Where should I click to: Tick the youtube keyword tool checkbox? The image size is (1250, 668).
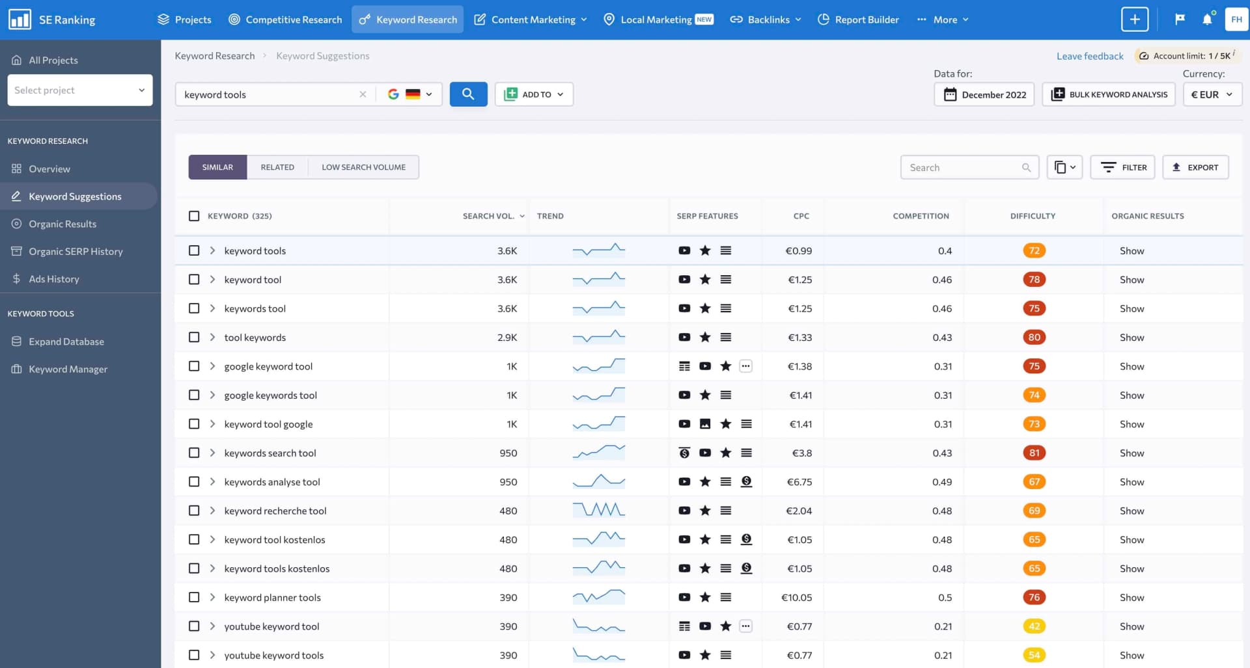point(194,626)
